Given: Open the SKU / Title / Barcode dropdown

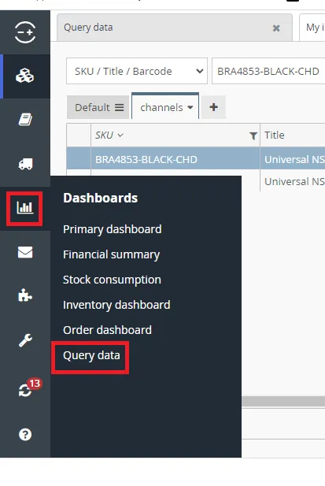Looking at the screenshot, I should [x=137, y=71].
